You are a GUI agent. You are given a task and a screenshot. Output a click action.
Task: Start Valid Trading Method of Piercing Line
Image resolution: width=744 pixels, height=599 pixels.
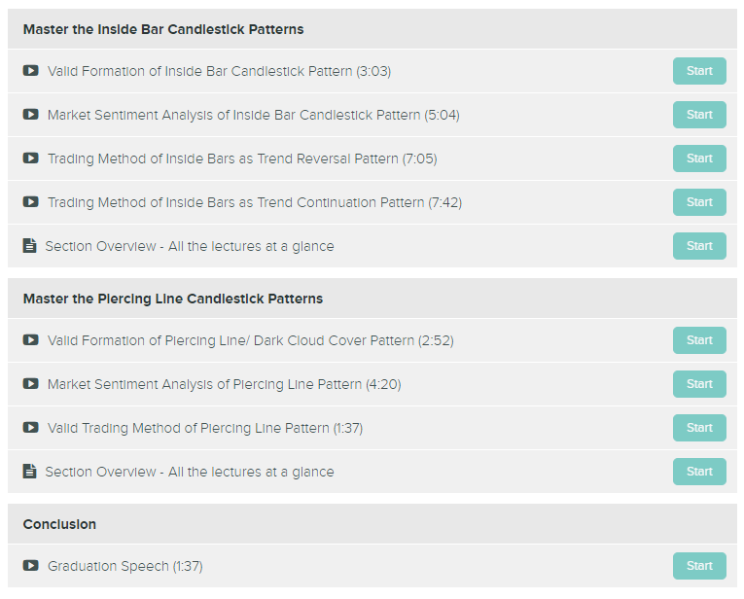pyautogui.click(x=699, y=428)
